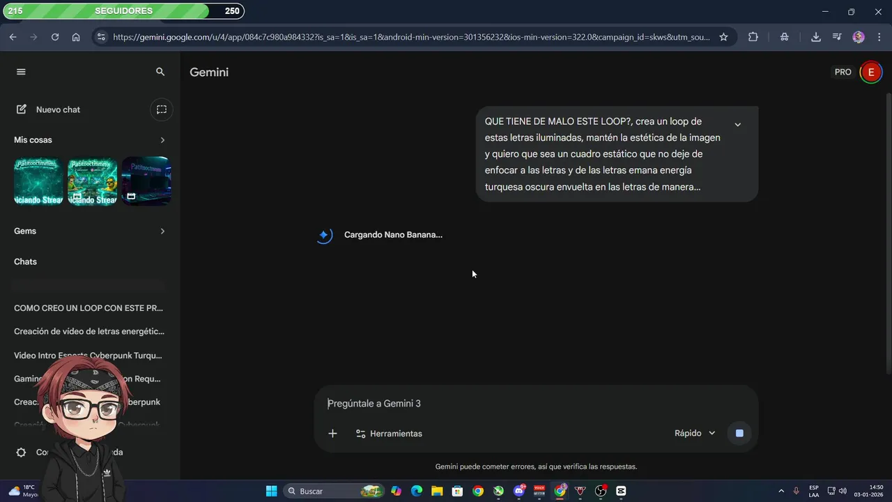Click the Gemini title logo
Screen dimensions: 892x502
[x=209, y=72]
